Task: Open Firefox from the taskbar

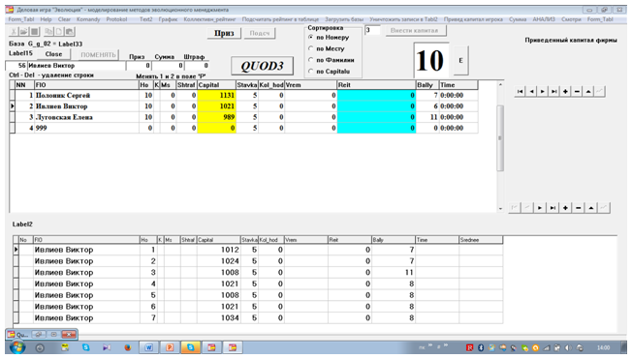Action: tap(128, 347)
